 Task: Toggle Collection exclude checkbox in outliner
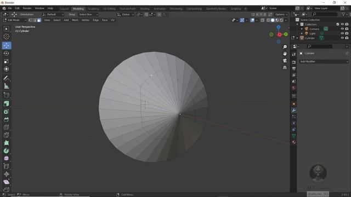(x=338, y=24)
